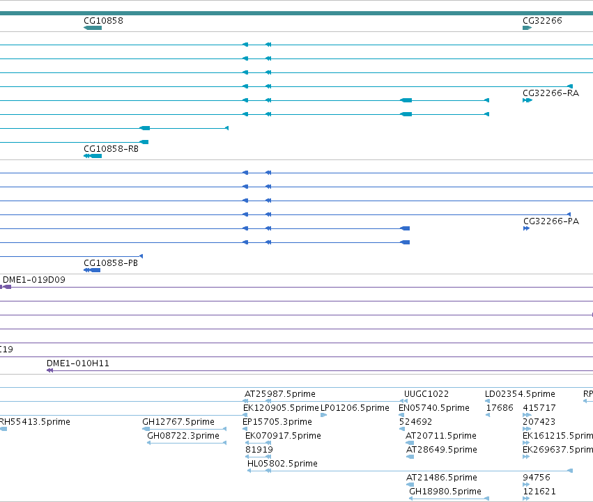Click the CG32266-RA label
This screenshot has width=593, height=502.
[550, 93]
